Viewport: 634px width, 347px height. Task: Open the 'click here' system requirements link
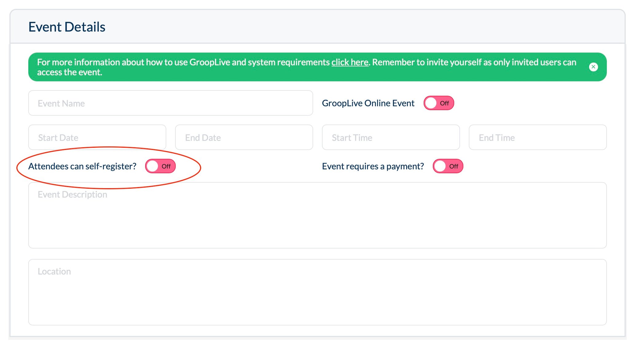(350, 62)
